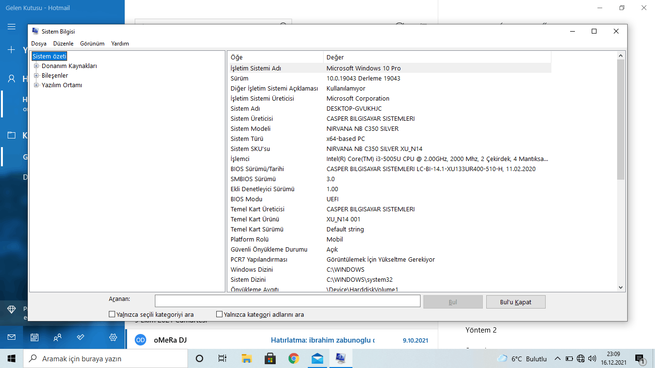
Task: Open Task View icon on taskbar
Action: click(222, 358)
